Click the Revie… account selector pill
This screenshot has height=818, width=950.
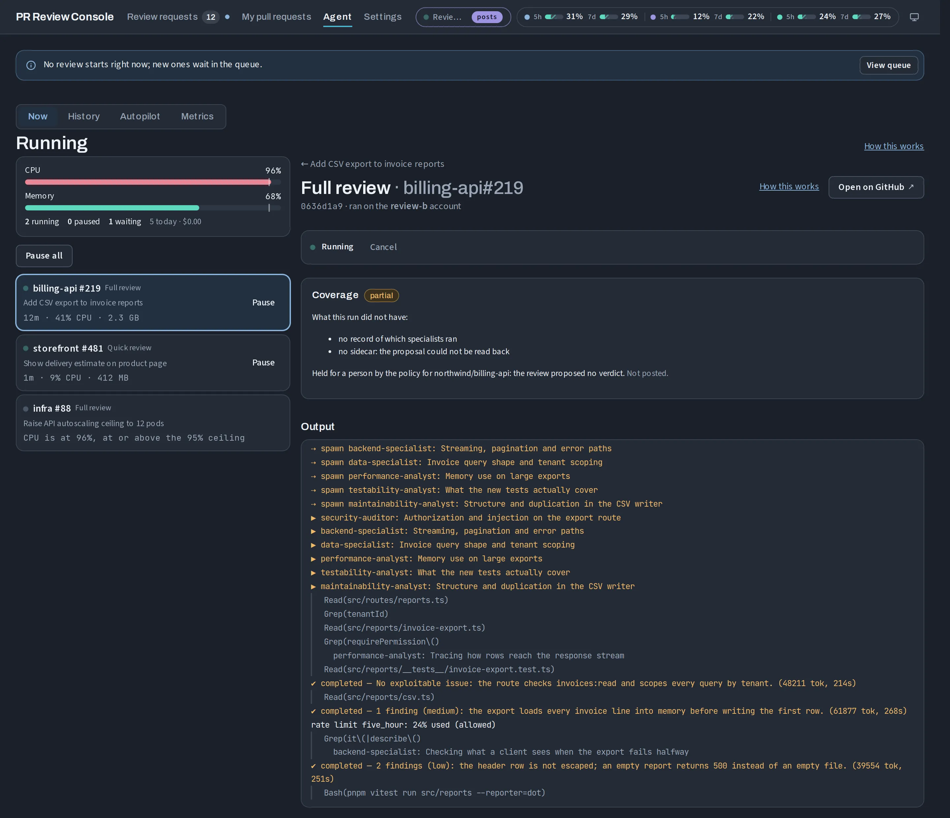[463, 17]
